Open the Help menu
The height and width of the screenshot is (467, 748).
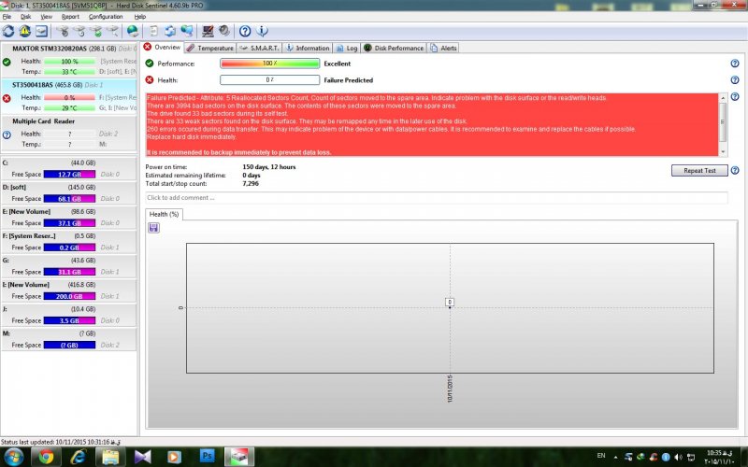click(x=139, y=17)
